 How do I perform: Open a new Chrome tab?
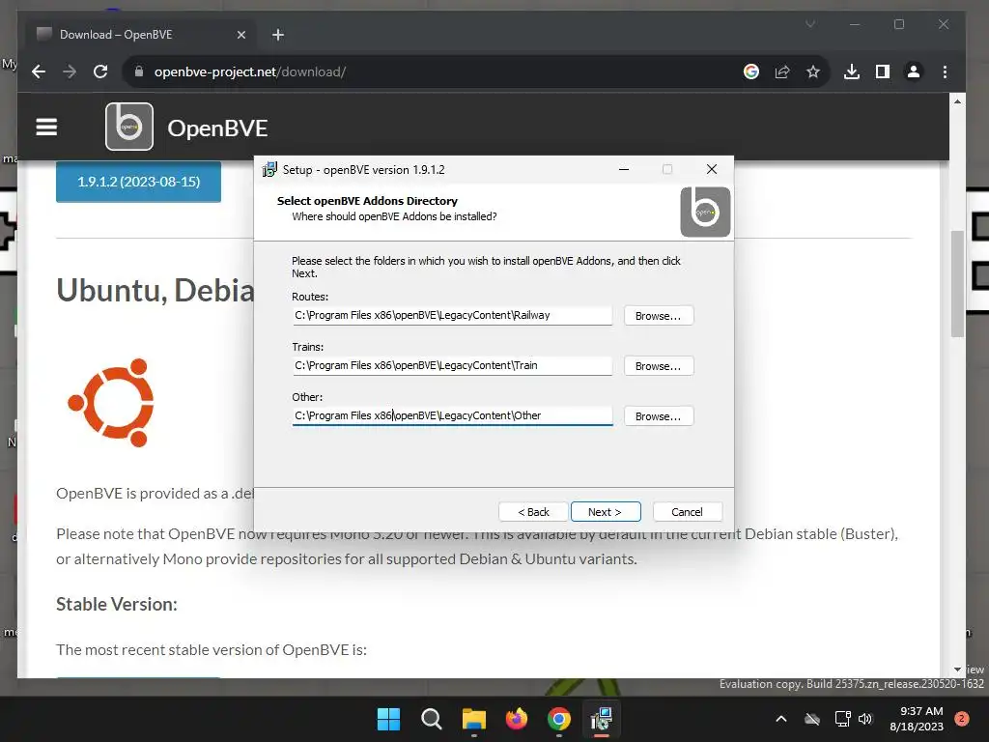(x=278, y=35)
